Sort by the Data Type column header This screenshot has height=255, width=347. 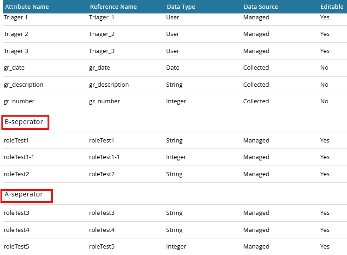tap(181, 7)
